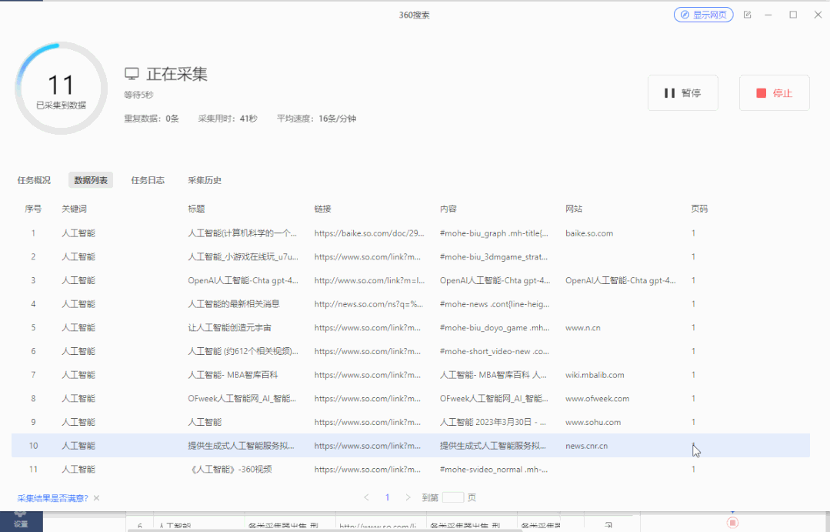
Task: Stop collection with the red 停止 button
Action: pyautogui.click(x=775, y=92)
